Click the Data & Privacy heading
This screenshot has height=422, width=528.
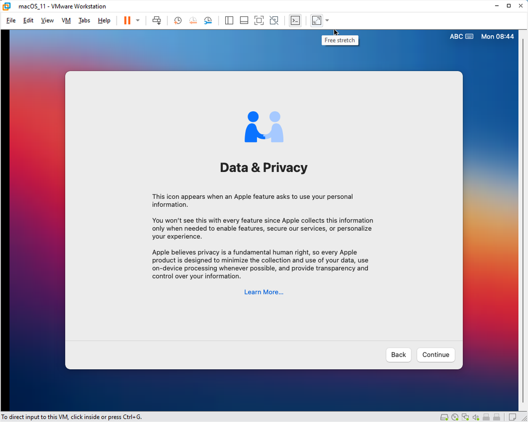264,167
